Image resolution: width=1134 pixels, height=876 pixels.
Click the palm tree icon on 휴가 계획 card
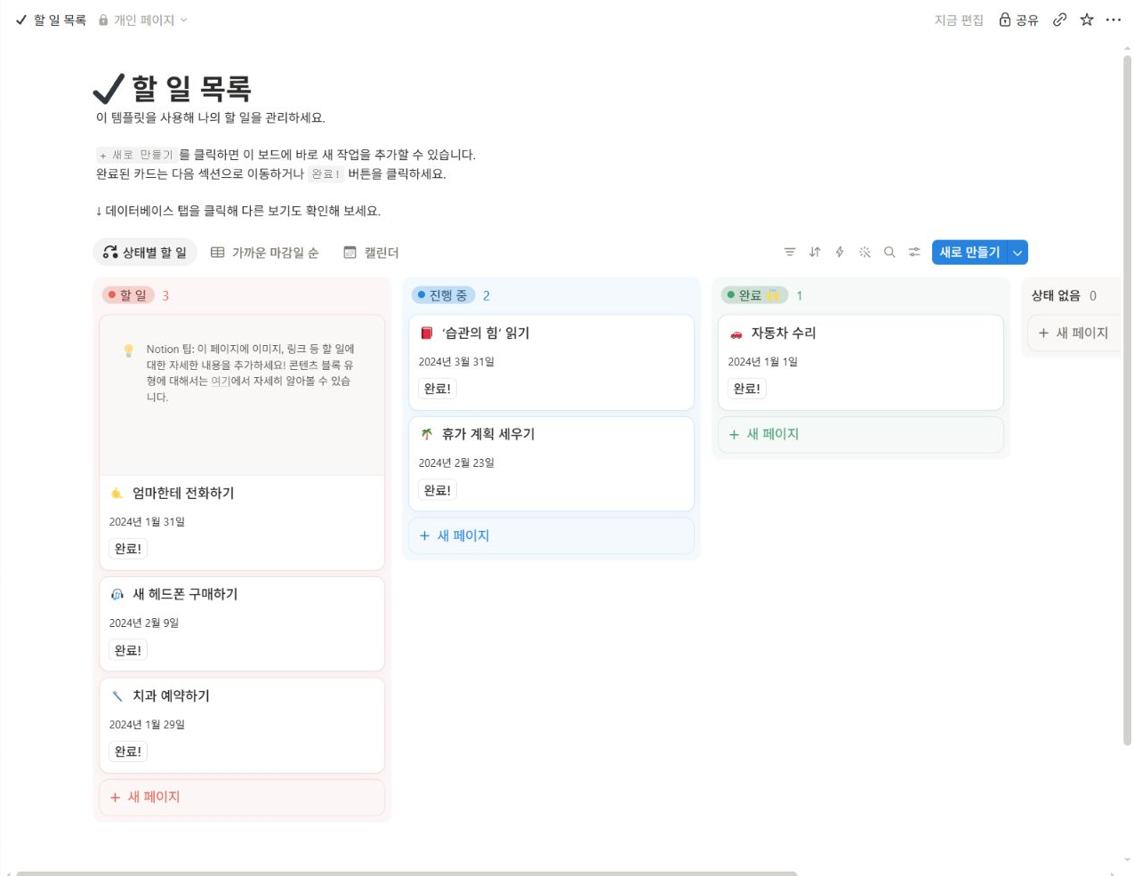coord(427,435)
